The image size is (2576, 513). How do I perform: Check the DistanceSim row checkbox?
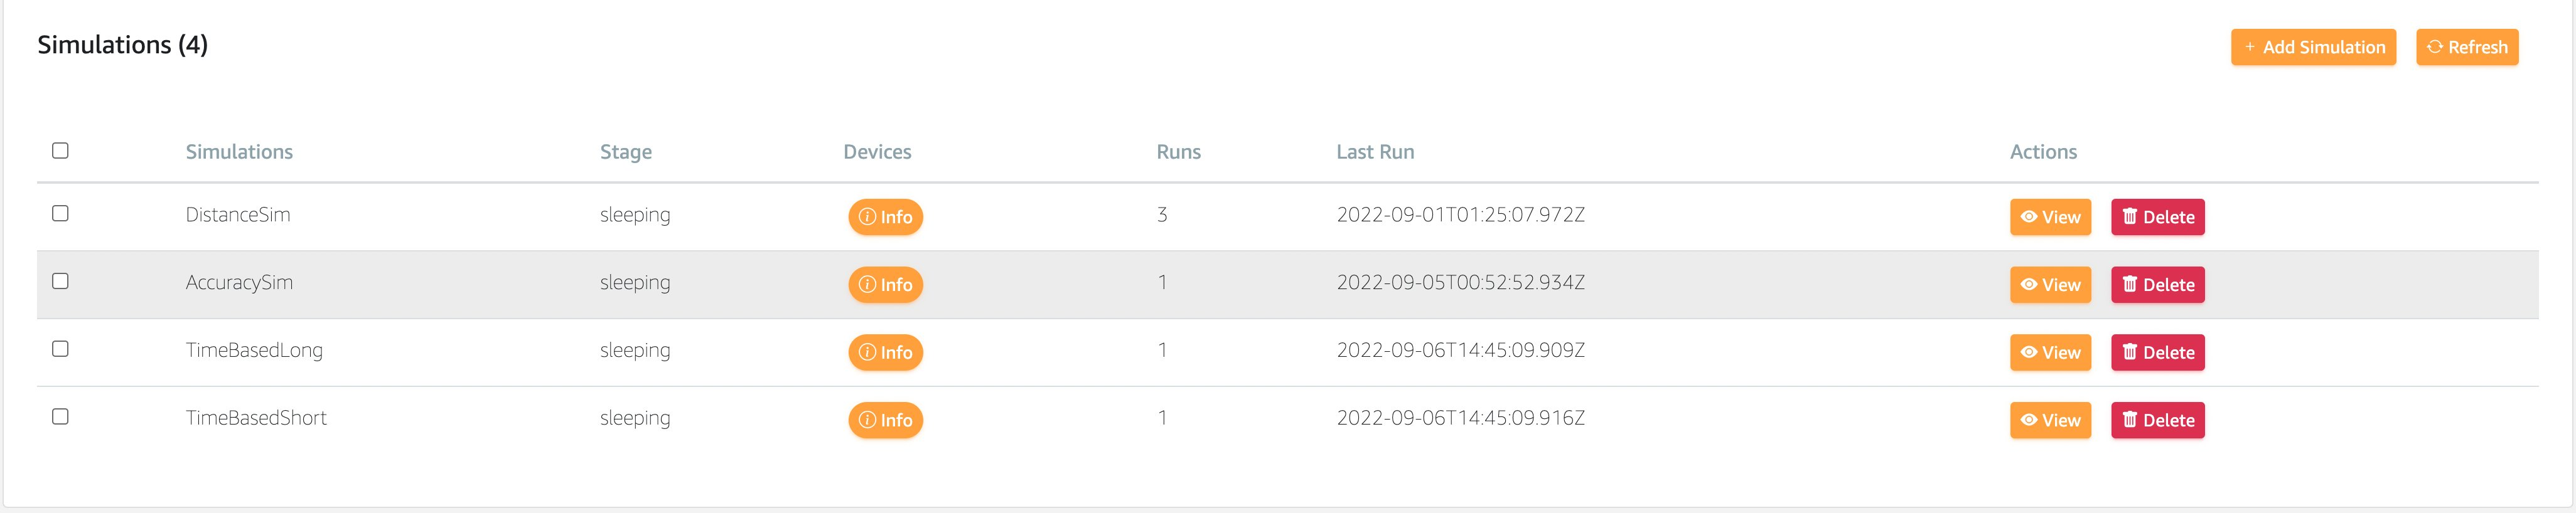pos(60,213)
